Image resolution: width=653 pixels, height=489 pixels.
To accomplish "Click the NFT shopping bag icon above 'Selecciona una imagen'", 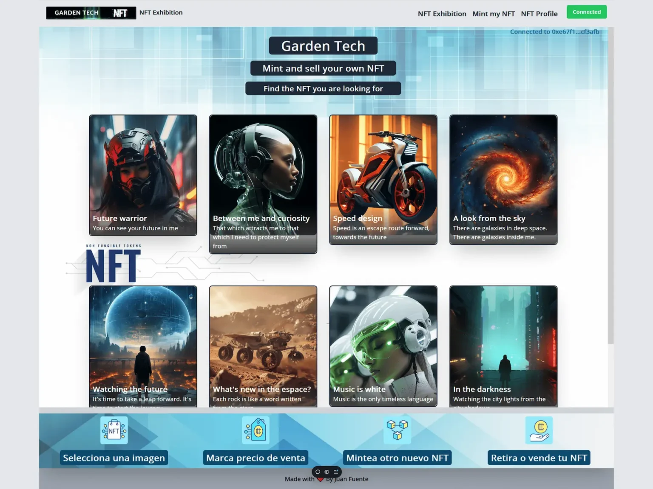I will point(114,430).
